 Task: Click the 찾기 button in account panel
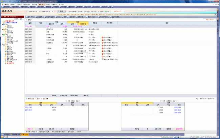tap(17, 19)
